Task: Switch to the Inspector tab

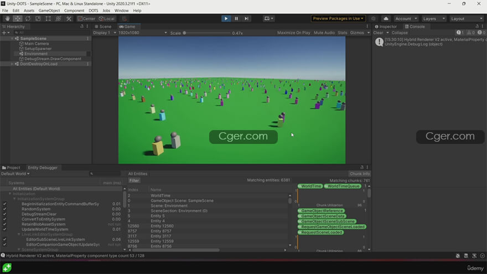Action: 386,27
